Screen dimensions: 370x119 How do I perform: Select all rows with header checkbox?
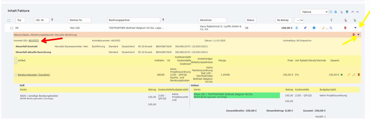pos(9,20)
